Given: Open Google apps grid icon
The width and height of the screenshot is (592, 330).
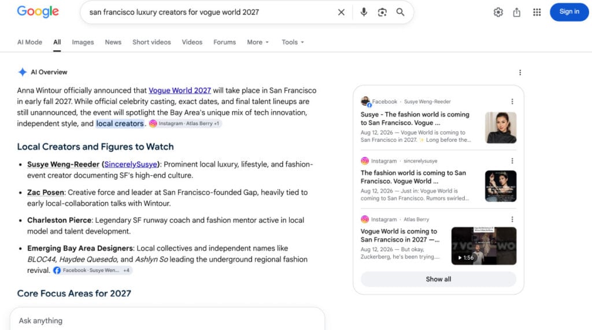Looking at the screenshot, I should point(536,12).
